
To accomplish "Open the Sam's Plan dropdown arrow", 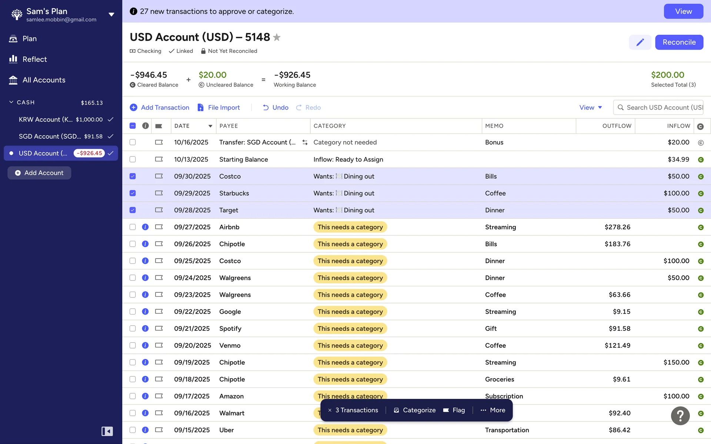I will coord(111,14).
